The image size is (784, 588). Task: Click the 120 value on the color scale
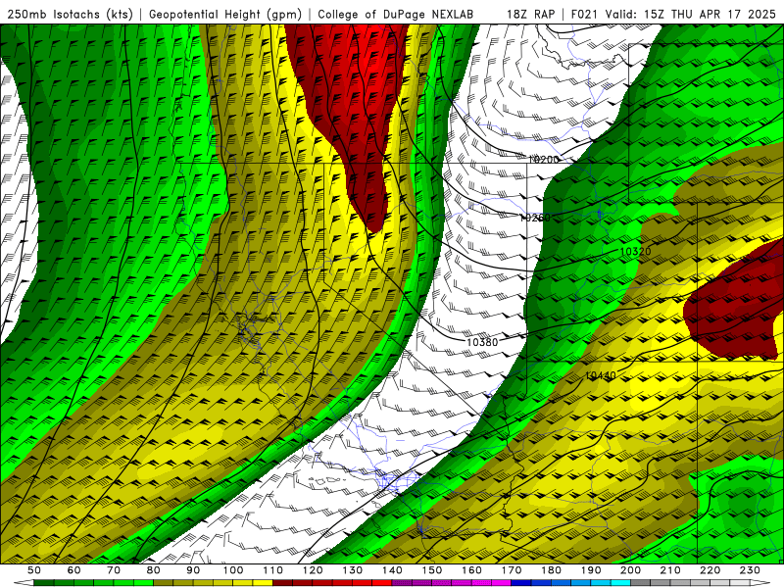point(313,570)
